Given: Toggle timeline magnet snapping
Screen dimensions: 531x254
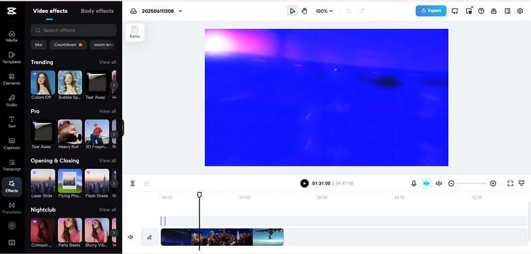Looking at the screenshot, I should tap(427, 183).
